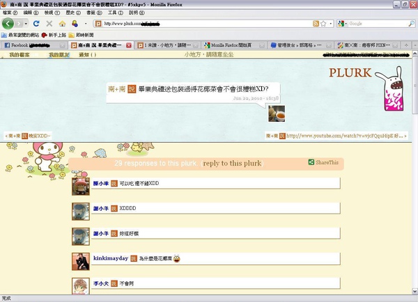Click 我的檔案 in Plurk top bar
The image size is (418, 302).
click(20, 54)
